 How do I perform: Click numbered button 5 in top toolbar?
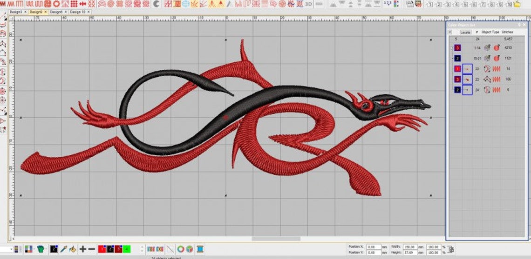[x=465, y=4]
